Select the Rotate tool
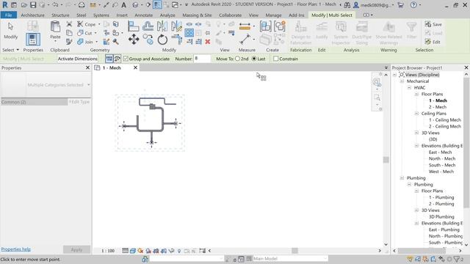Screen dimensions: 470x264 click(x=162, y=40)
